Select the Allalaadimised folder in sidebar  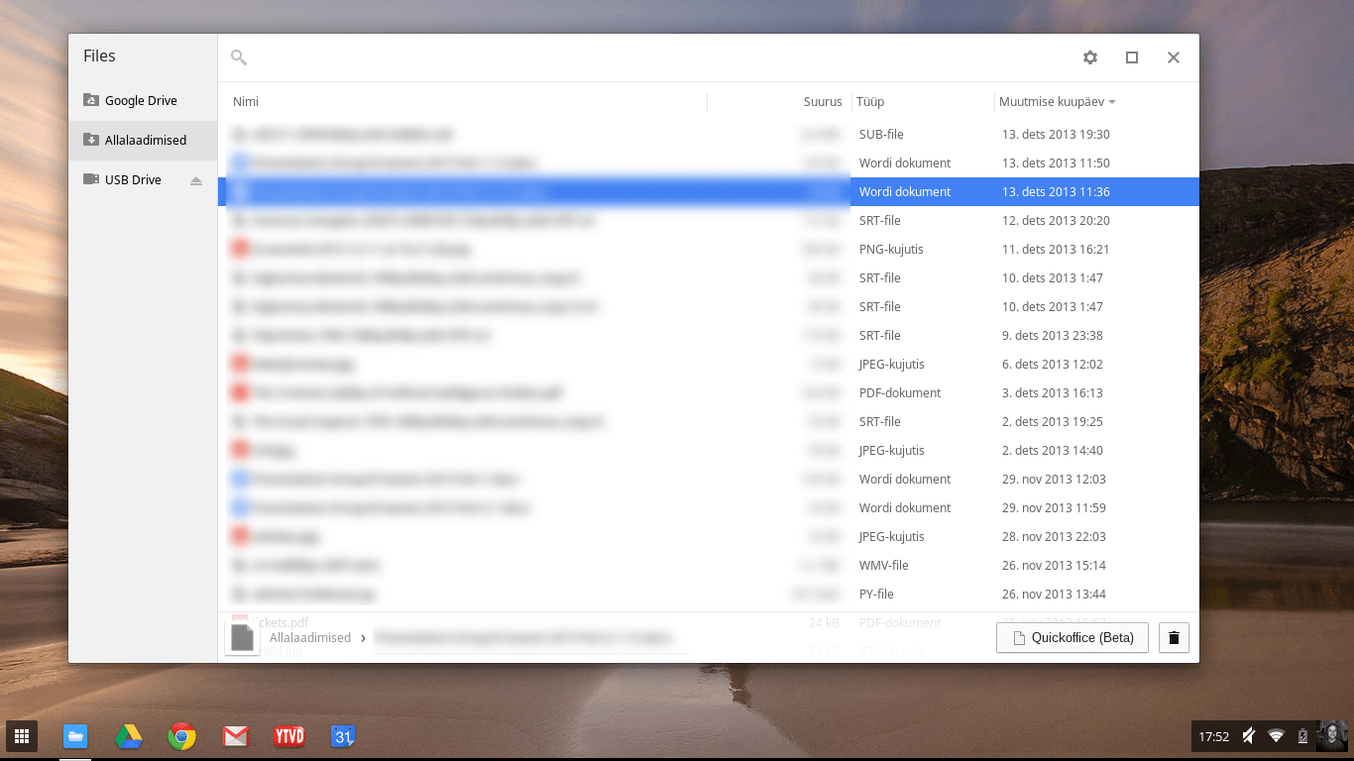[x=145, y=141]
